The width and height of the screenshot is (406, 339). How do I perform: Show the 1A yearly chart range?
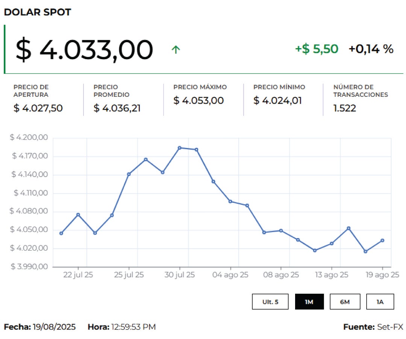tap(380, 302)
